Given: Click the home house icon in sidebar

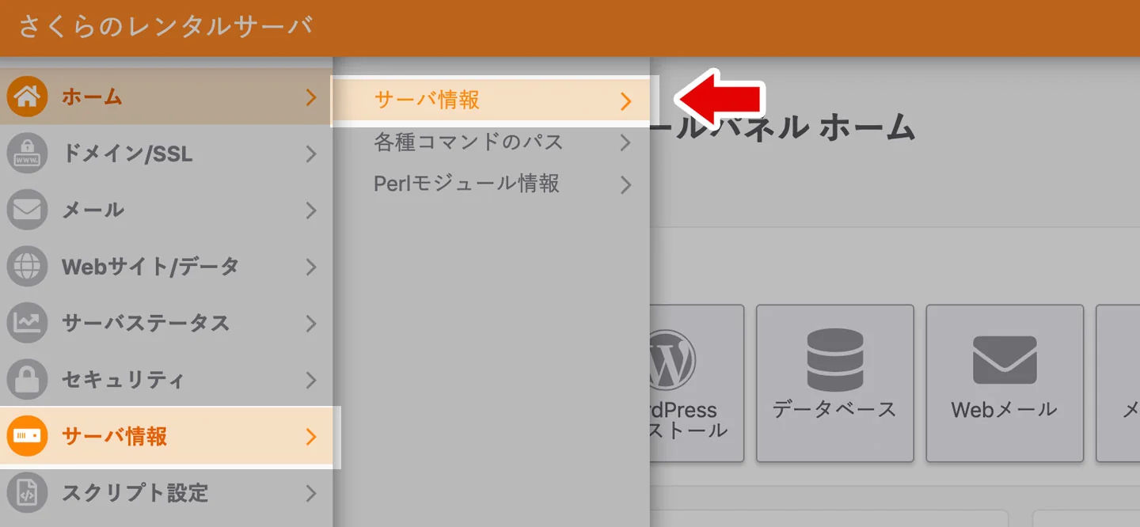Looking at the screenshot, I should [x=27, y=97].
